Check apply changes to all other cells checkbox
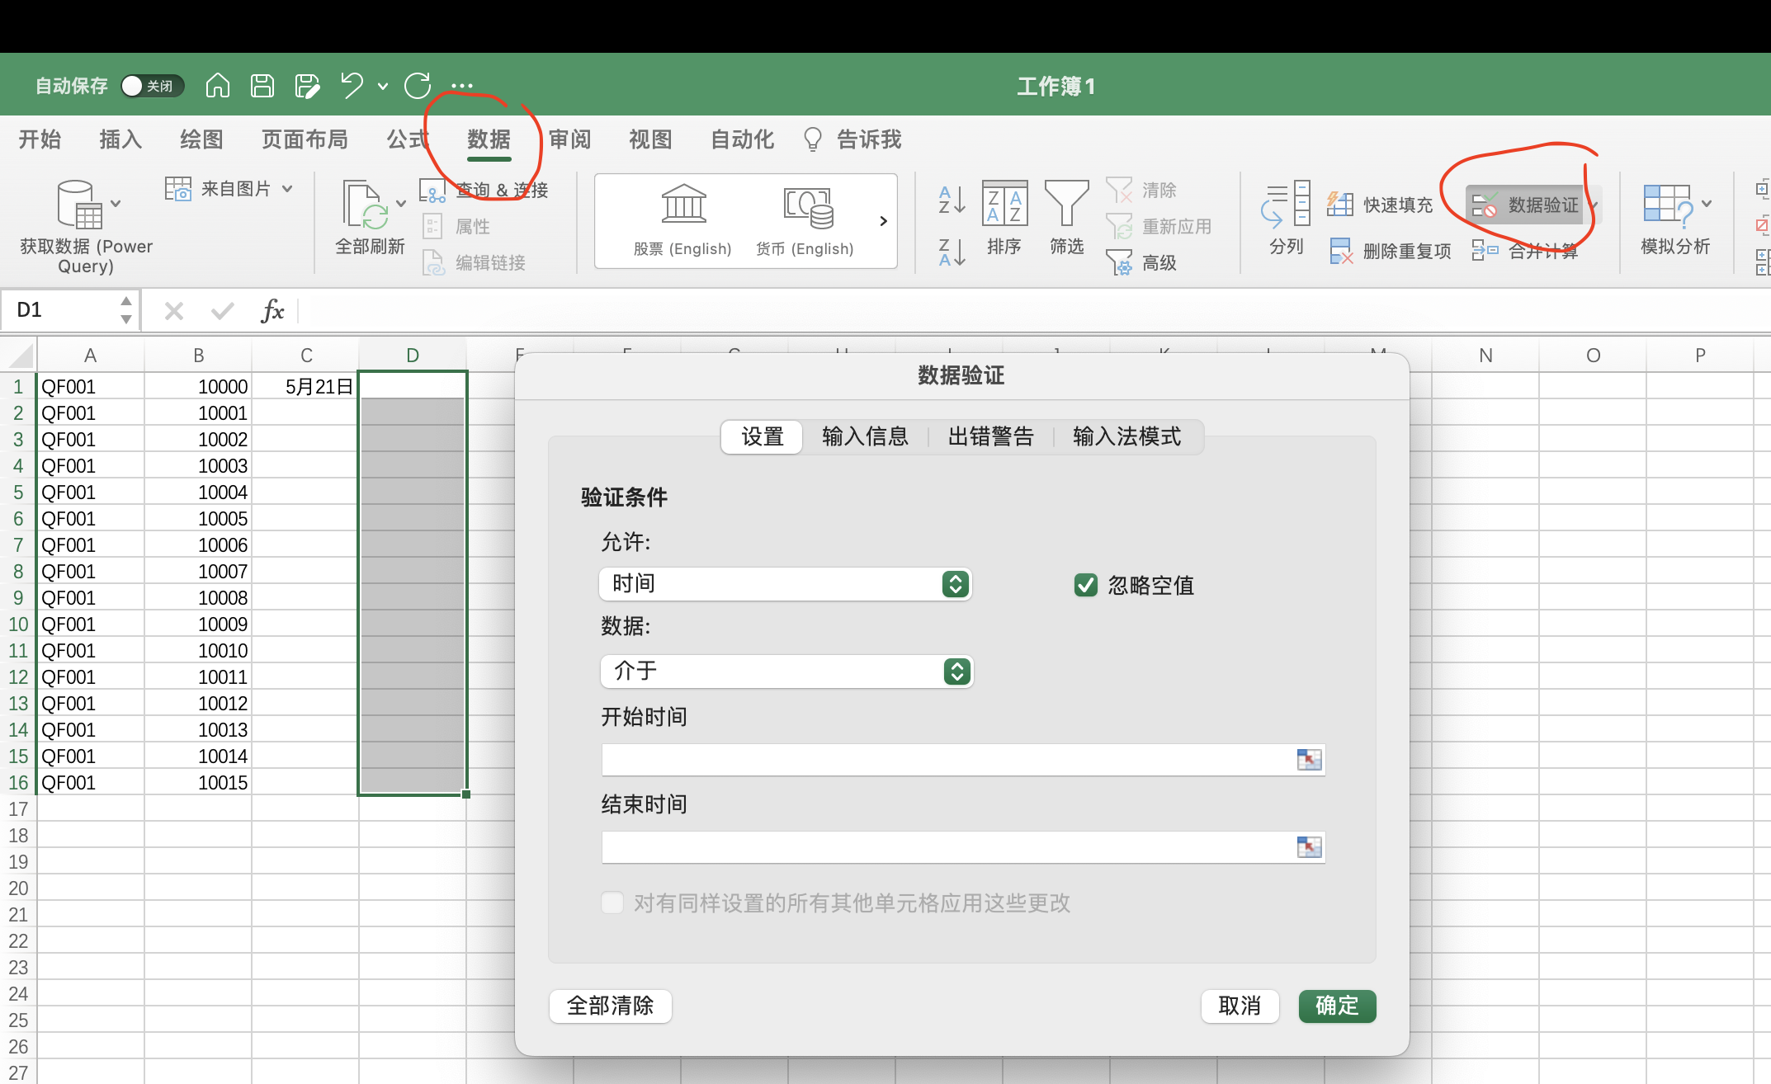 (x=612, y=903)
